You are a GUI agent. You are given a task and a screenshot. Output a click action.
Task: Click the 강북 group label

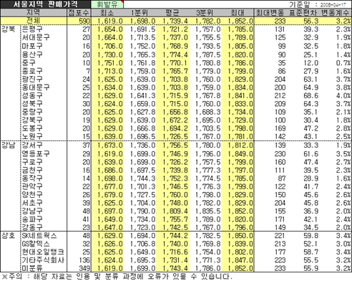click(x=9, y=29)
